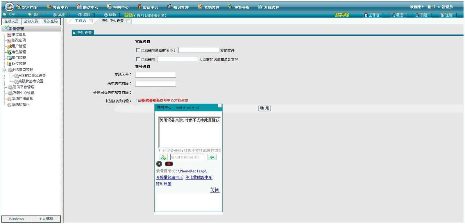Screen dimensions: 465x224
Task: Collapse the HIS接口管理 tree node
Action: (4, 70)
